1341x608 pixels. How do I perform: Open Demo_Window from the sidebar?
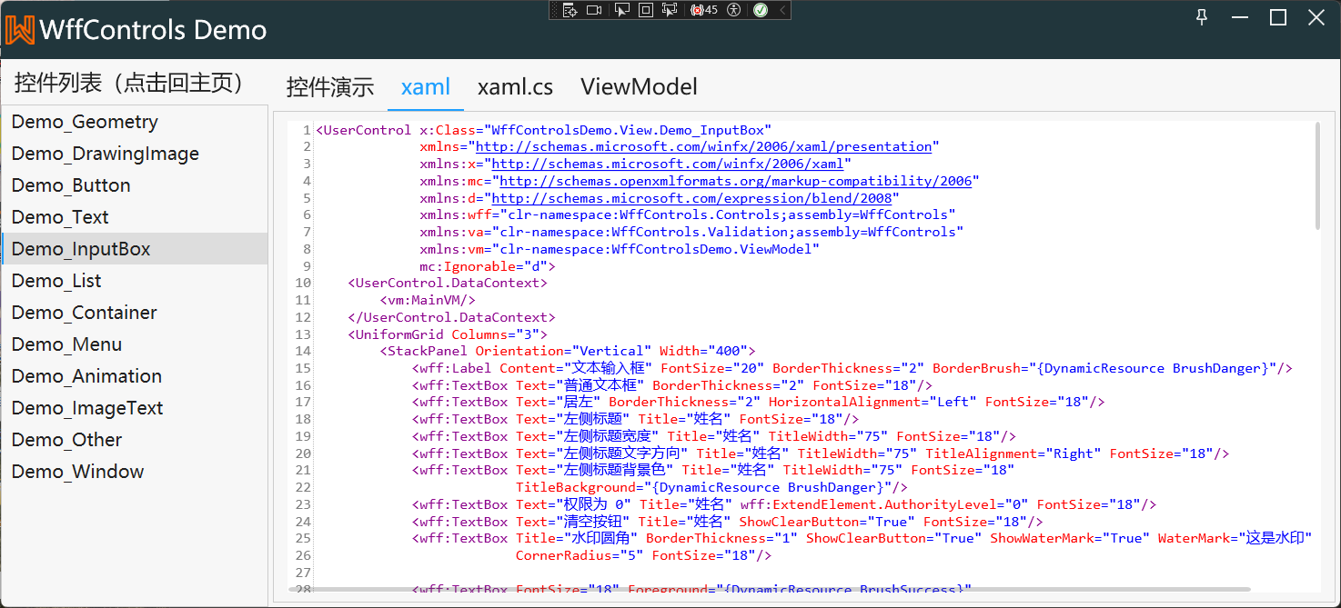click(x=135, y=472)
